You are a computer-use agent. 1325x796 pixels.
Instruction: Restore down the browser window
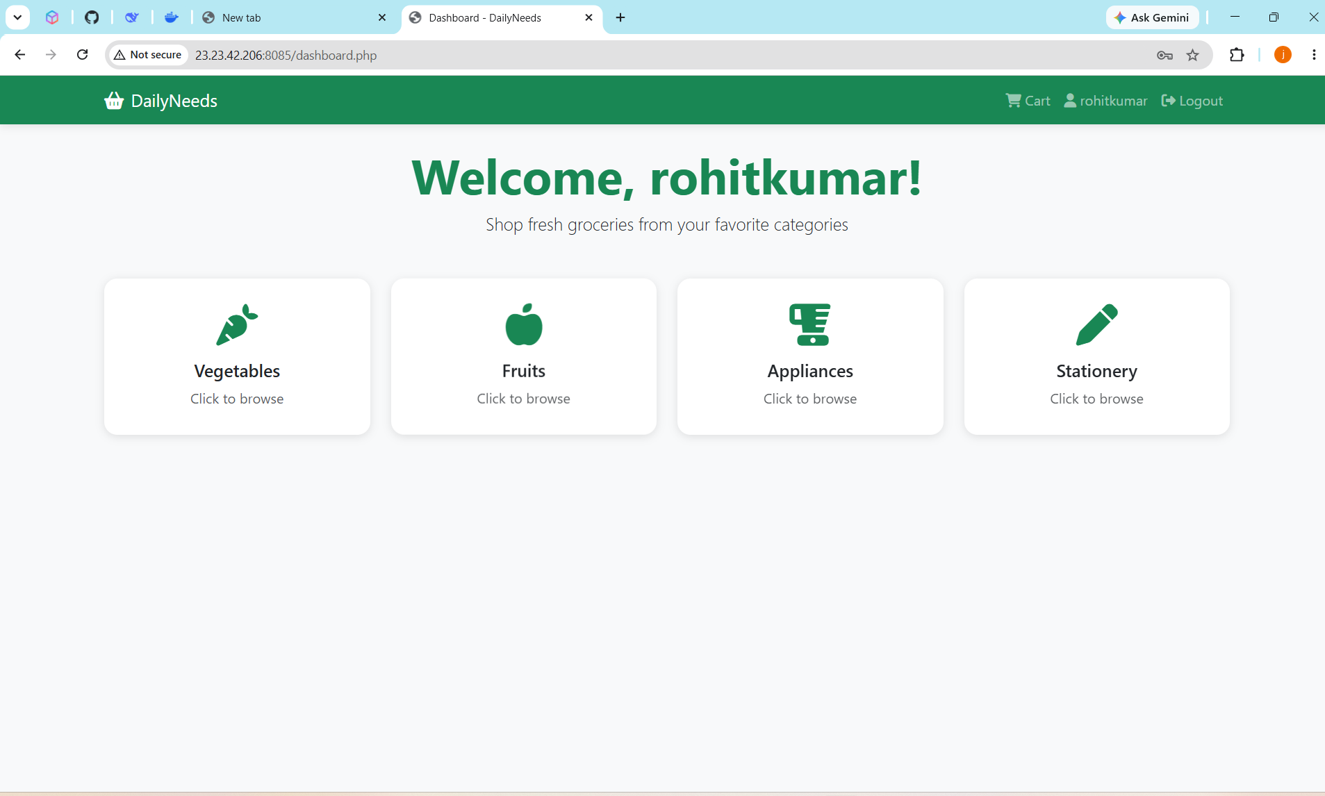(1274, 17)
